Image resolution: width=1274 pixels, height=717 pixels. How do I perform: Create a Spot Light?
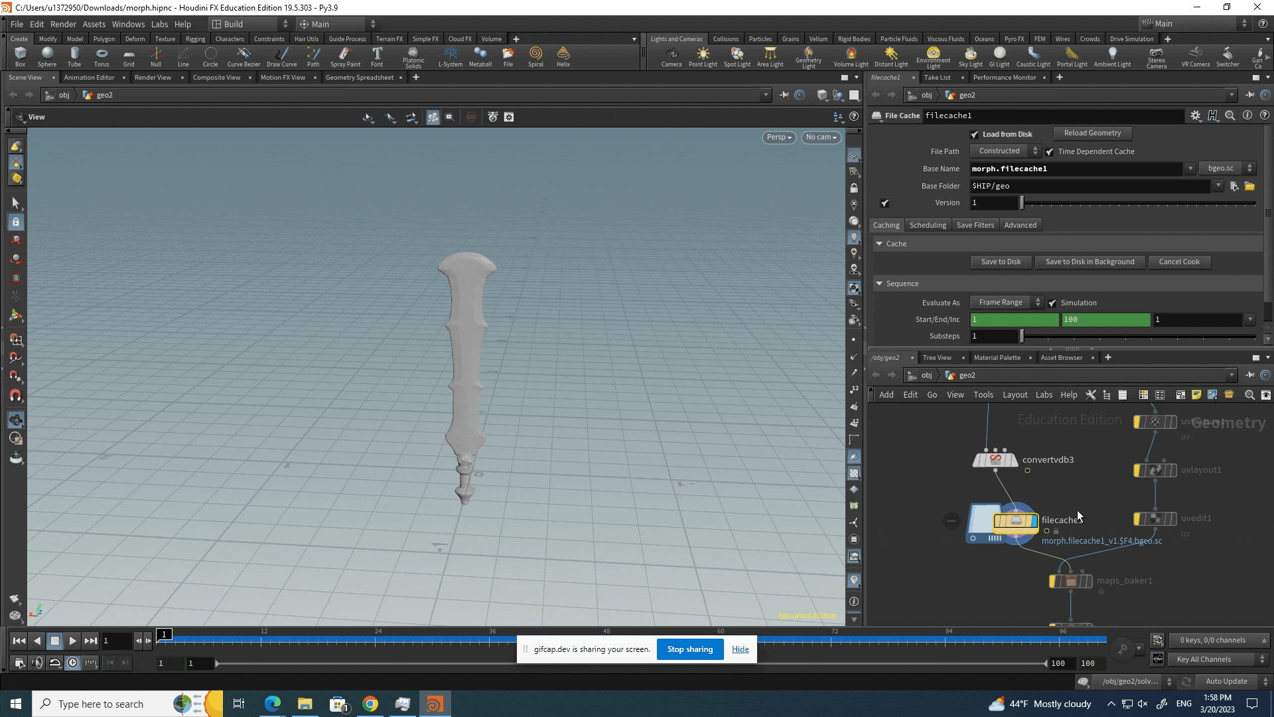(x=737, y=56)
